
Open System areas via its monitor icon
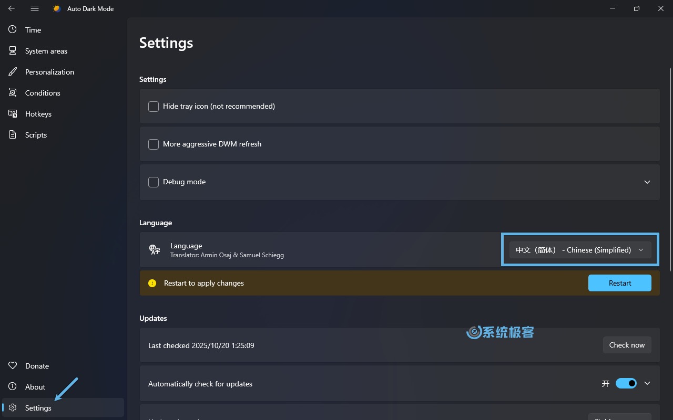(13, 51)
